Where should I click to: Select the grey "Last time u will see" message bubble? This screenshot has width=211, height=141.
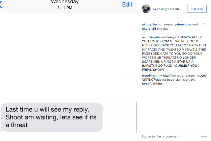tap(53, 117)
